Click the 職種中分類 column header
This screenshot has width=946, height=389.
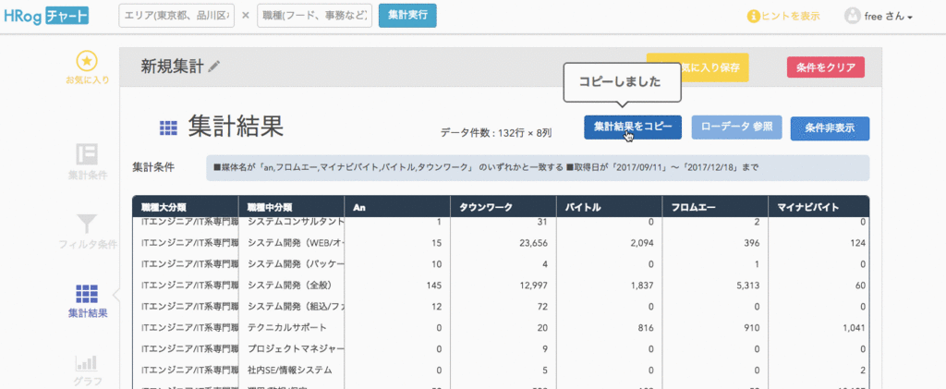(291, 208)
